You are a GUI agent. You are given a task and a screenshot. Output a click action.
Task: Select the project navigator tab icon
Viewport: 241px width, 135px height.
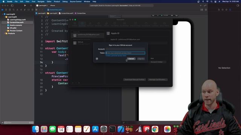[x=3, y=10]
